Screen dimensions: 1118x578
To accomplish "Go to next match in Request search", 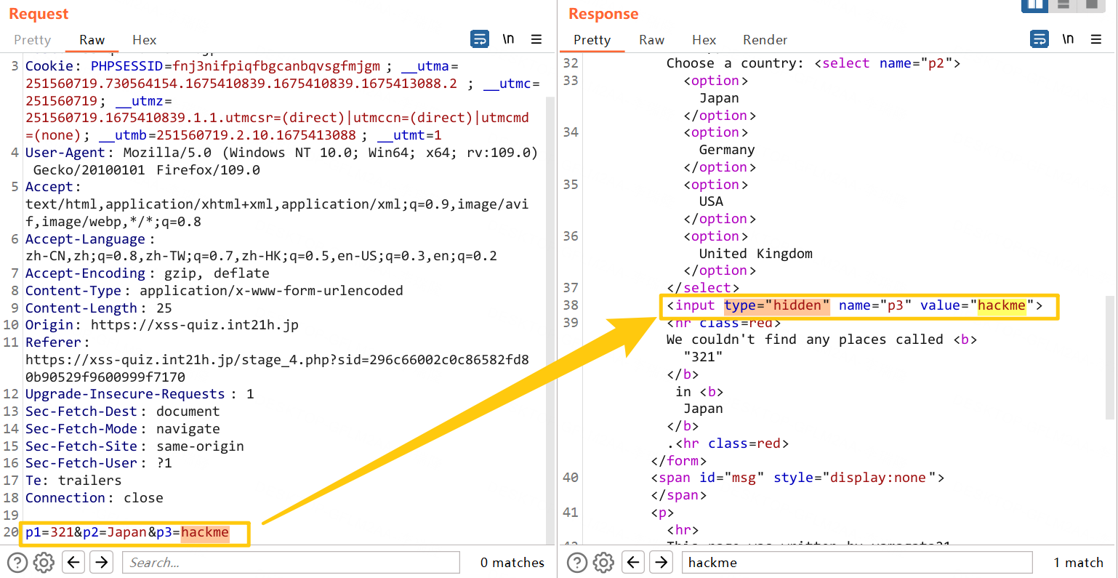I will 102,562.
